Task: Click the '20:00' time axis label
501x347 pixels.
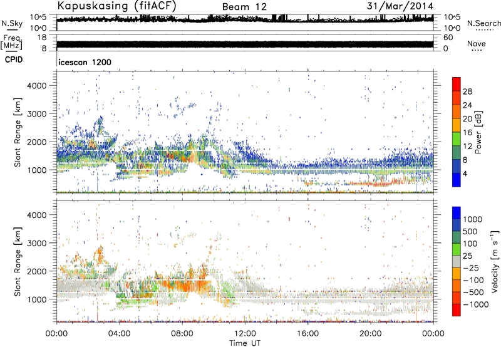Action: 371,334
